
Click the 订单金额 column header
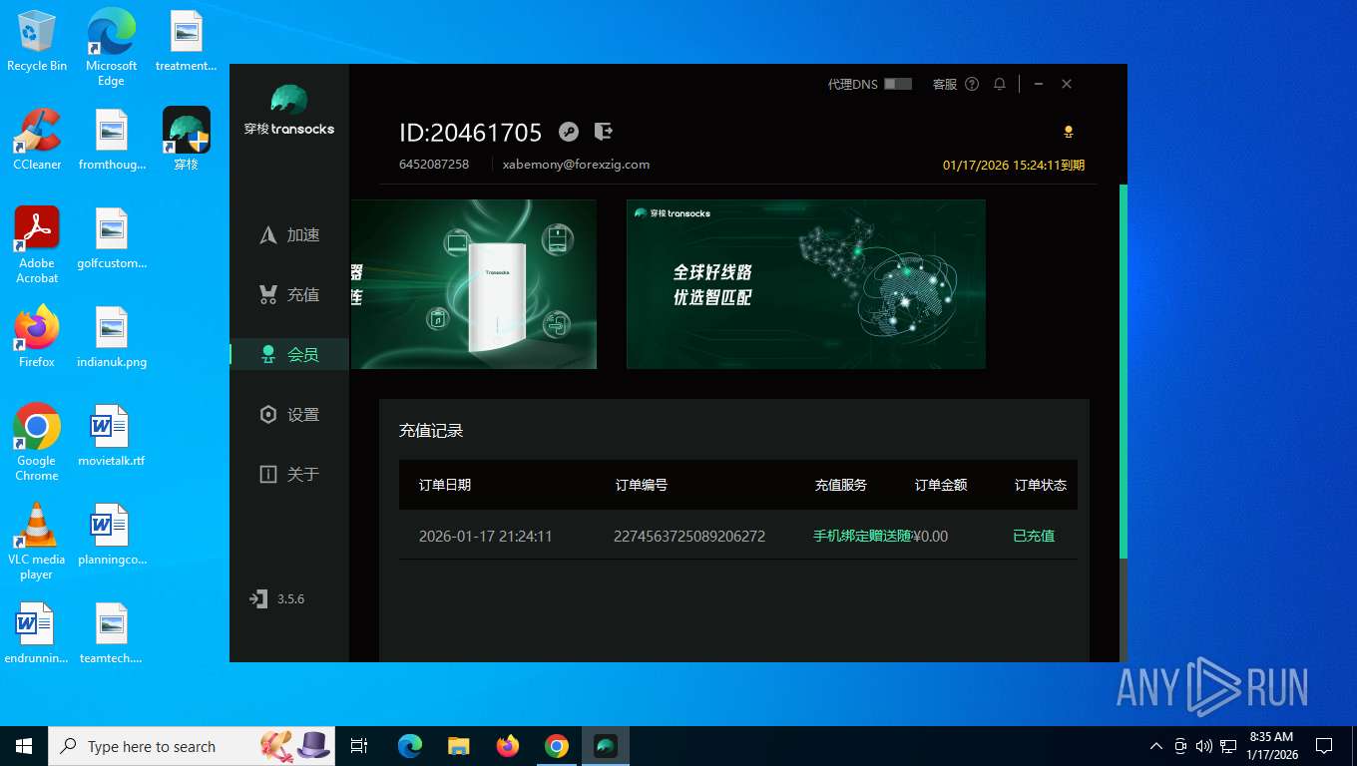pyautogui.click(x=941, y=485)
